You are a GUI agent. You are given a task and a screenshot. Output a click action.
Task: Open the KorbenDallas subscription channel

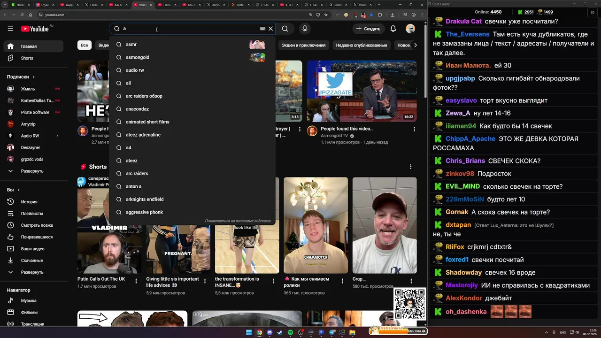click(33, 100)
